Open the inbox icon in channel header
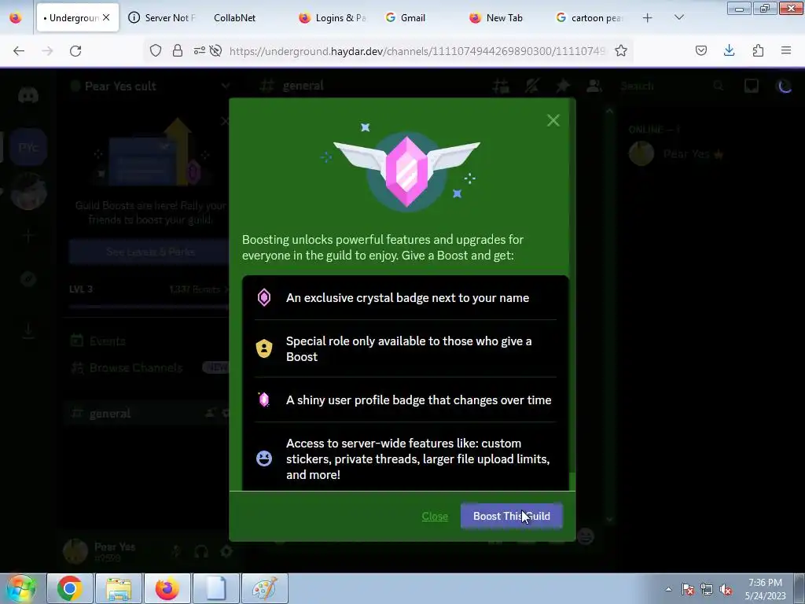This screenshot has width=805, height=604. (x=752, y=87)
